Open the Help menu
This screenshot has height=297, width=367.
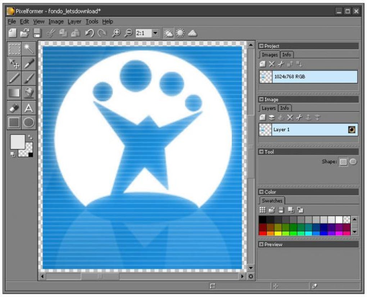pyautogui.click(x=108, y=22)
